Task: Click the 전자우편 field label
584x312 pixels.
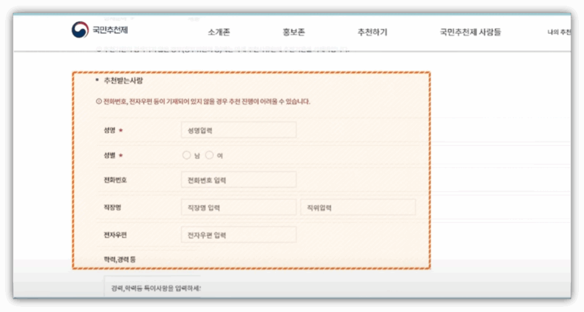Action: [x=115, y=235]
